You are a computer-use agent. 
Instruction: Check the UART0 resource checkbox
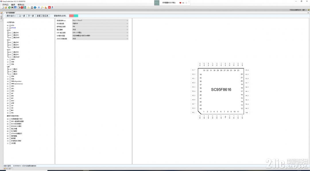tap(10, 60)
